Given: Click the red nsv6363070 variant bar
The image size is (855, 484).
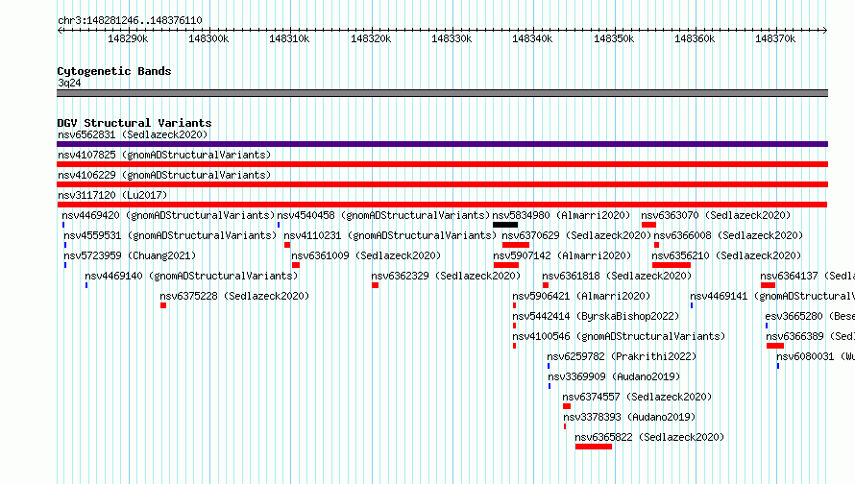Looking at the screenshot, I should [x=648, y=225].
